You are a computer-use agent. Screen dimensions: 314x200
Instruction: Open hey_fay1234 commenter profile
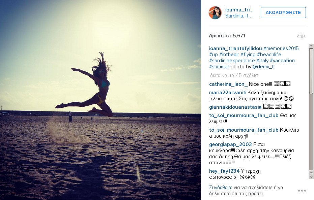pyautogui.click(x=224, y=171)
